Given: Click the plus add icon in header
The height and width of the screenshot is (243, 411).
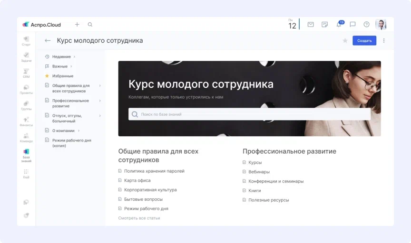Looking at the screenshot, I should (77, 24).
